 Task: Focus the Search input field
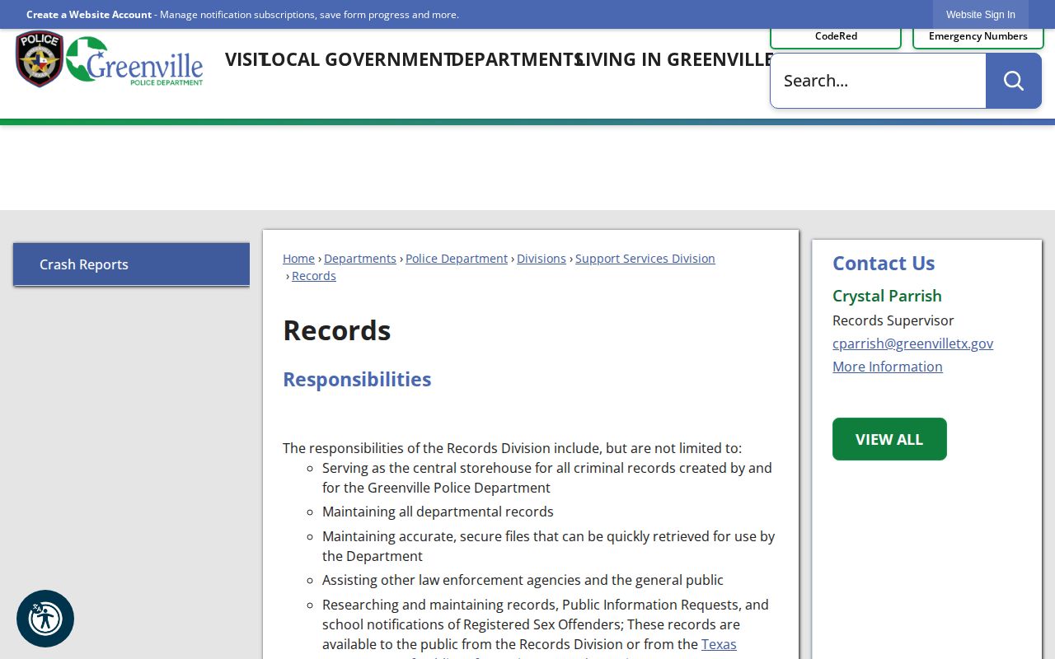coord(878,81)
